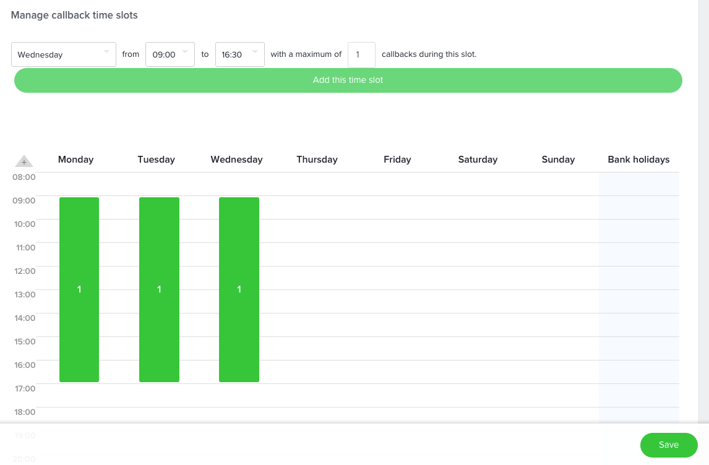709x465 pixels.
Task: Click the Friday column header
Action: (x=397, y=160)
